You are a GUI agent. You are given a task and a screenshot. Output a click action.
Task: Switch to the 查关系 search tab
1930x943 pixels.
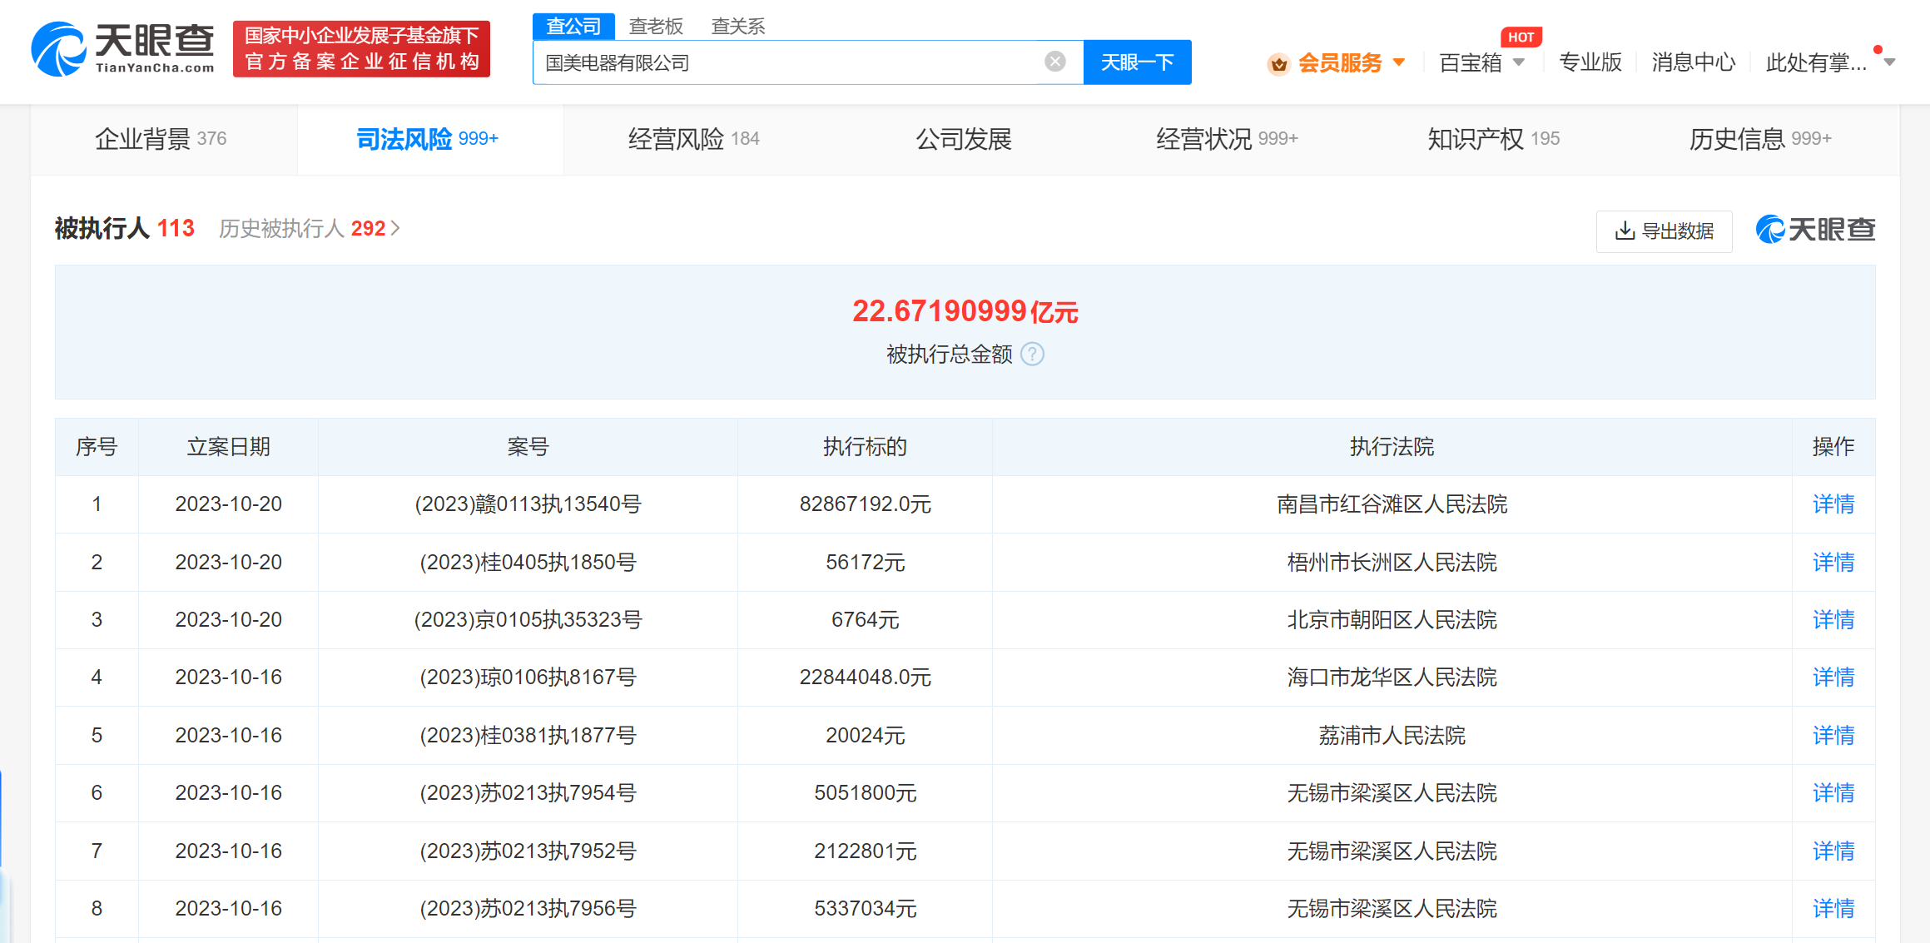[738, 27]
